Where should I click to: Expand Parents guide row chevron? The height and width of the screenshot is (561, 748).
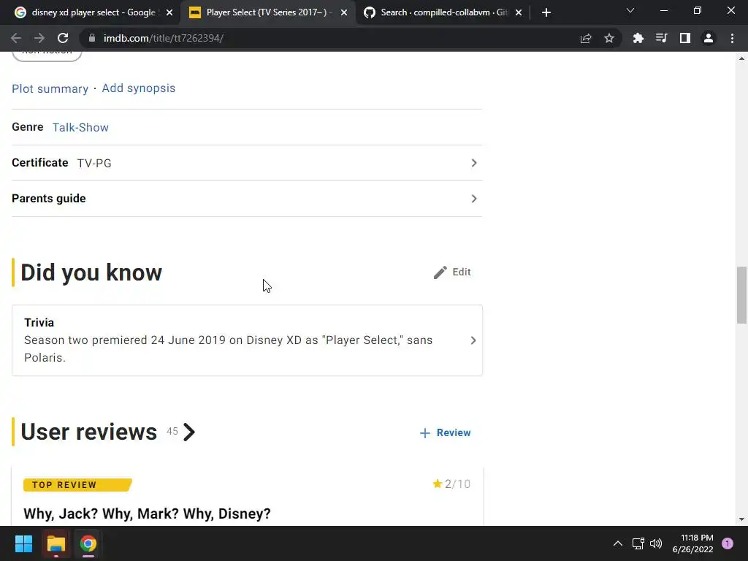[473, 199]
